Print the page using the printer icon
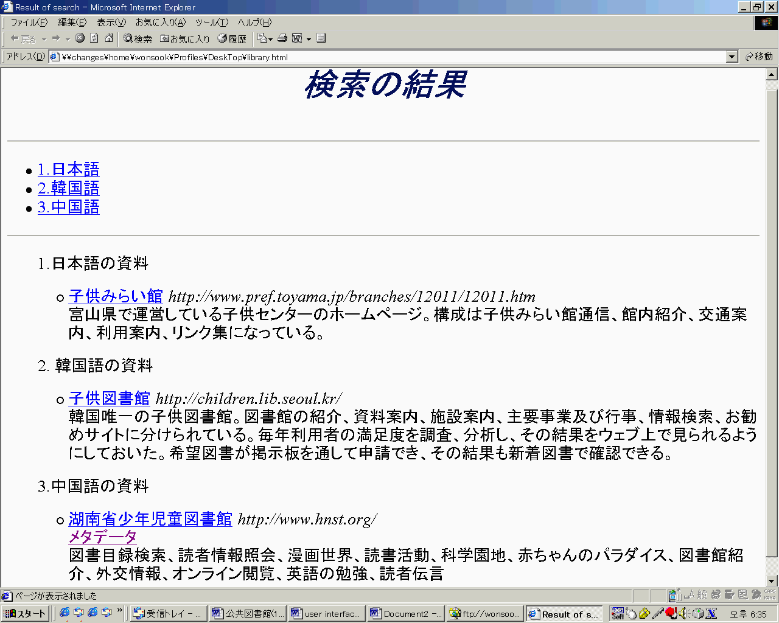The image size is (779, 623). pos(282,38)
